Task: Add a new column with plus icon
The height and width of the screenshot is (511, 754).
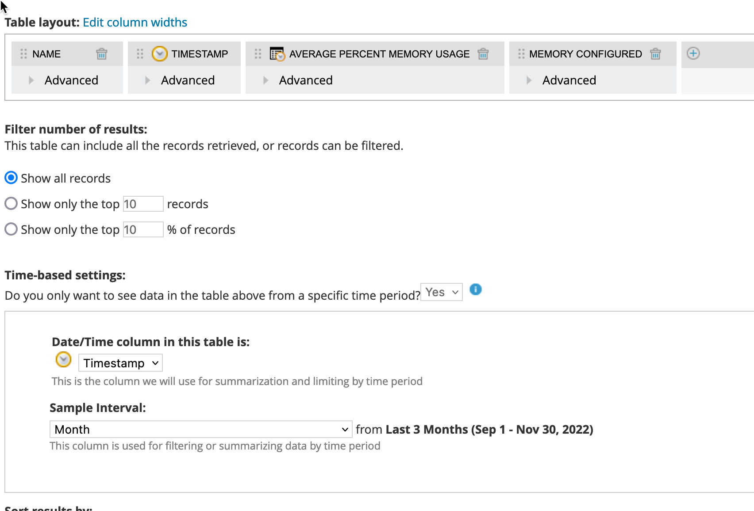Action: pyautogui.click(x=693, y=53)
